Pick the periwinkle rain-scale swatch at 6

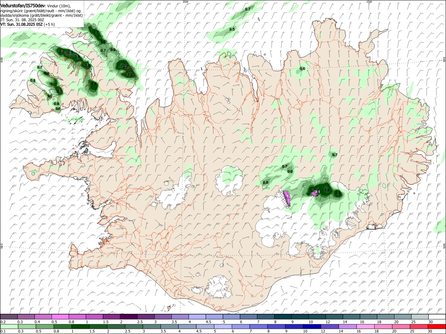tap(240, 326)
